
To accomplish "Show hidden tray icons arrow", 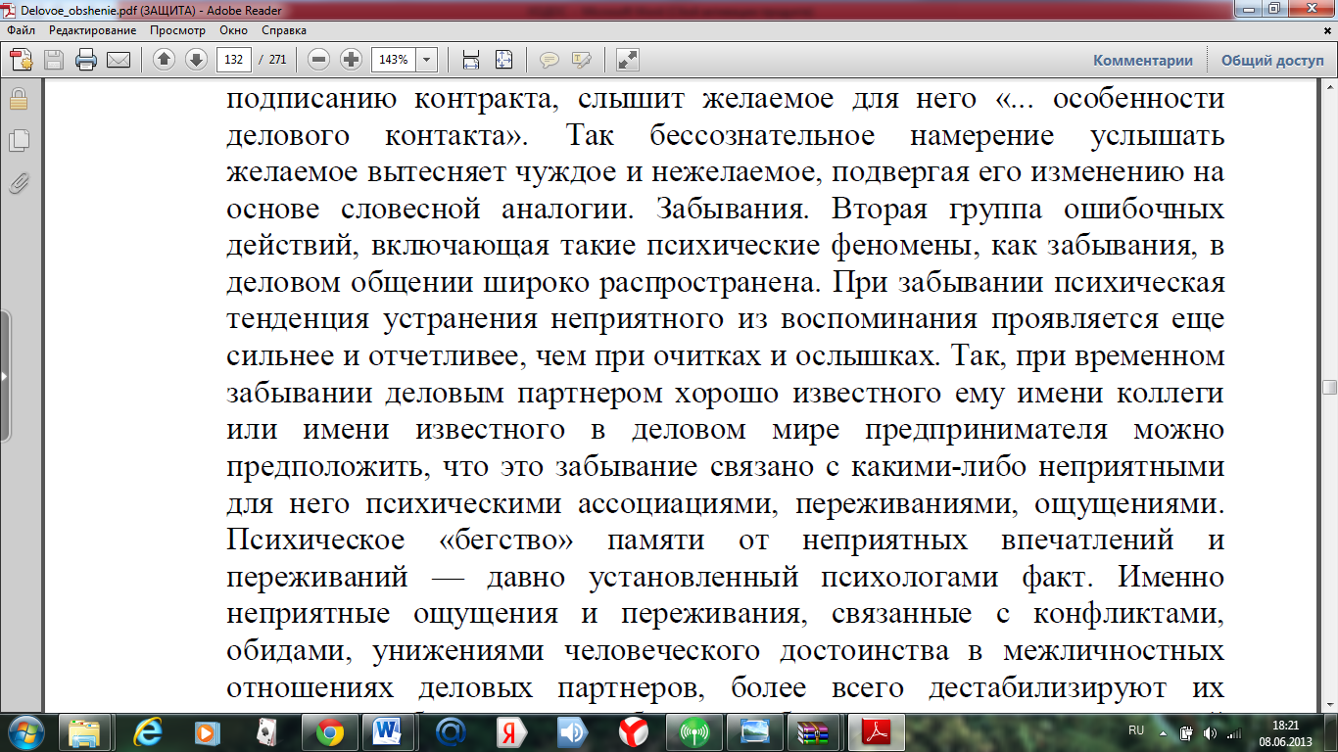I will point(1164,731).
